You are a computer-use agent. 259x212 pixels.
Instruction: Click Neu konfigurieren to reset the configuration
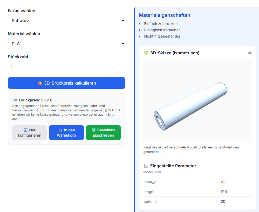30,133
